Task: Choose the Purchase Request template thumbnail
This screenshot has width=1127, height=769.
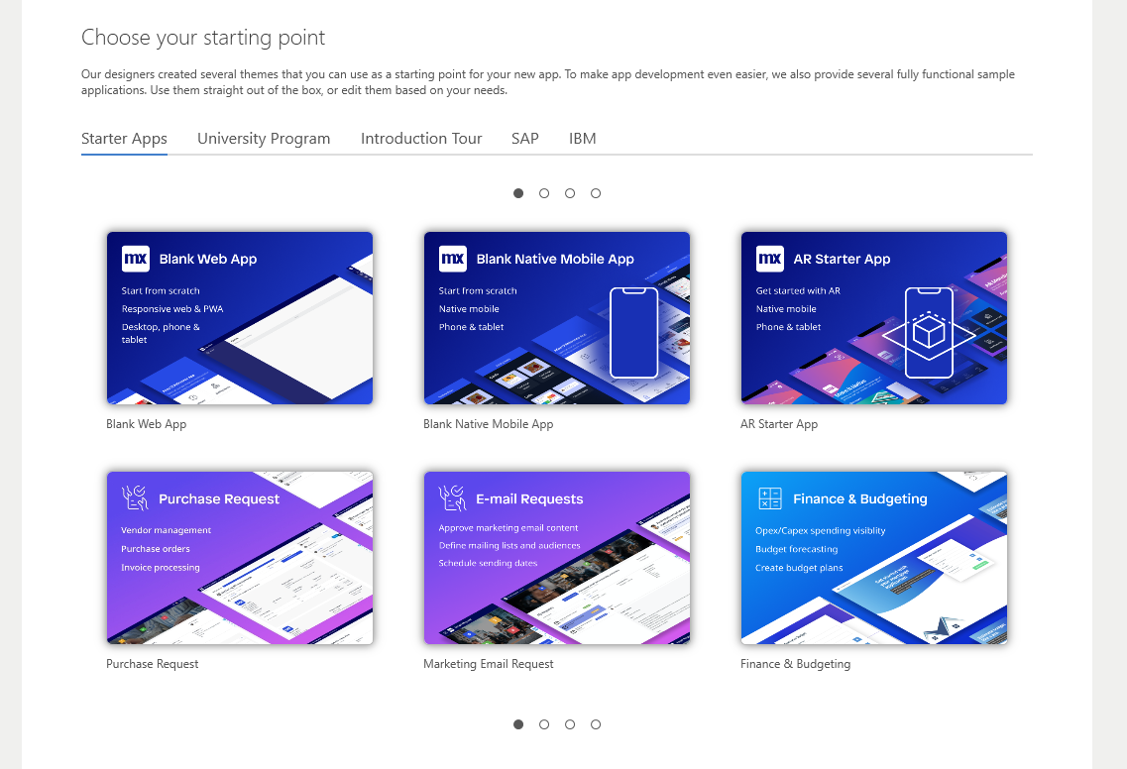Action: coord(240,558)
